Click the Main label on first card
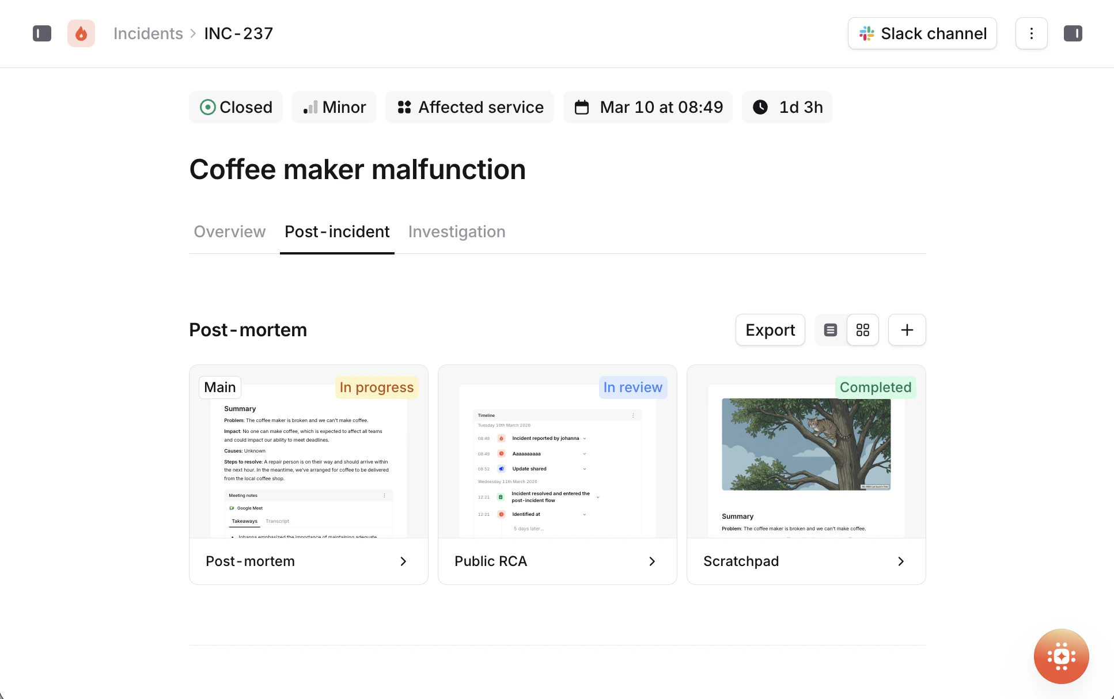This screenshot has width=1114, height=699. [x=220, y=388]
